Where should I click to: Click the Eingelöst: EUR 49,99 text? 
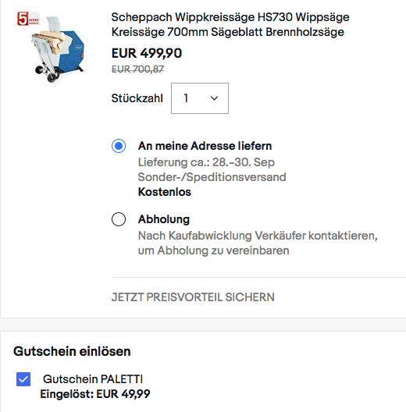(95, 394)
